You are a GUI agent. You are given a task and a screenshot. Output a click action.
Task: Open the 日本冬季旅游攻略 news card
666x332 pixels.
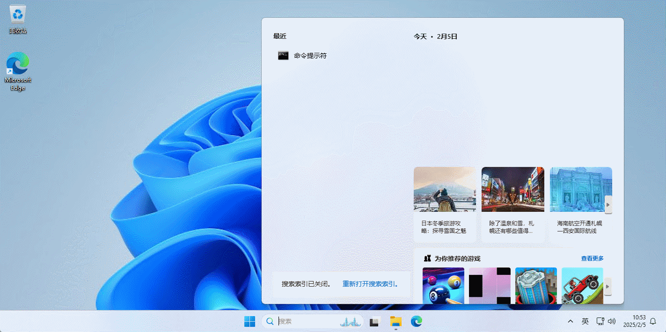pos(445,204)
